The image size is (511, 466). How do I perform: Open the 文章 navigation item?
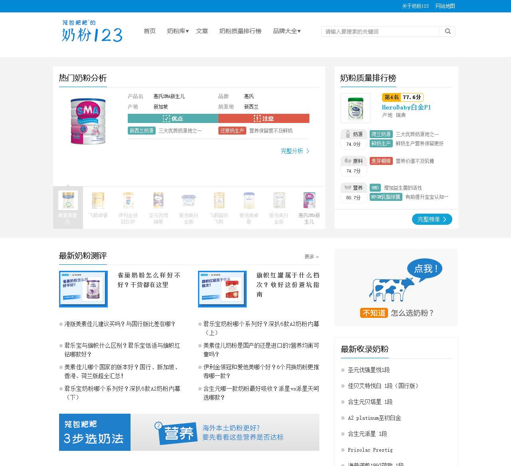202,31
